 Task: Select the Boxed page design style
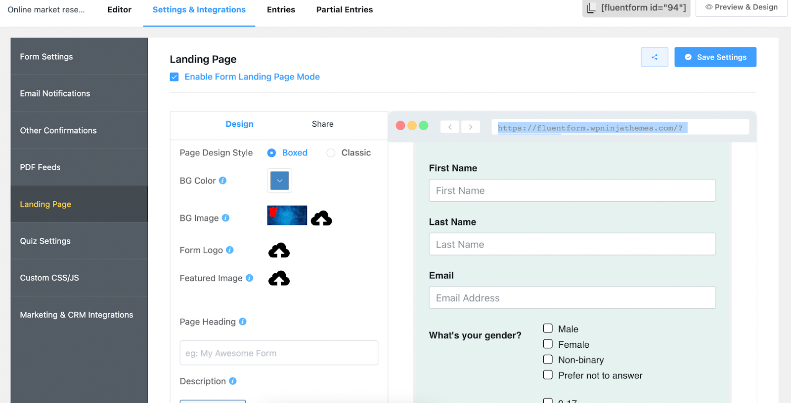[x=271, y=153]
